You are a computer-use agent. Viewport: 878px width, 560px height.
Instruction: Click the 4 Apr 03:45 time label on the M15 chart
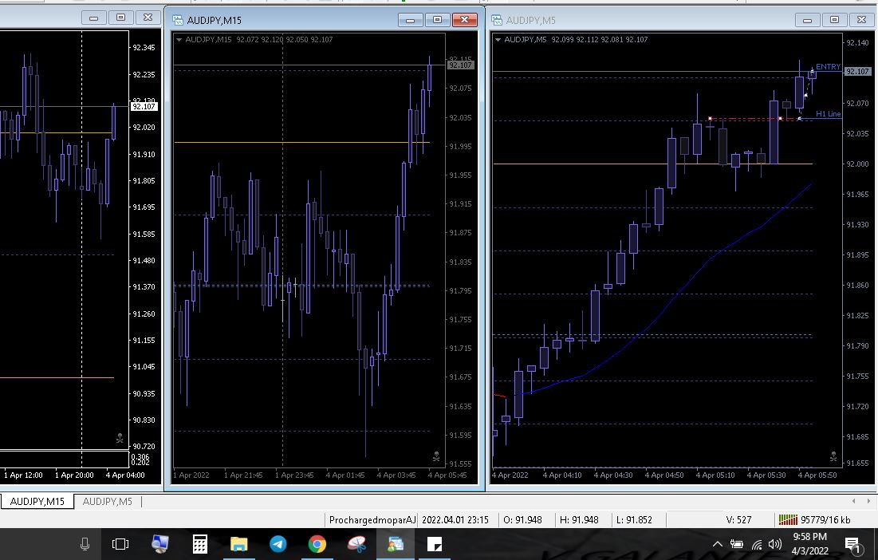point(396,475)
